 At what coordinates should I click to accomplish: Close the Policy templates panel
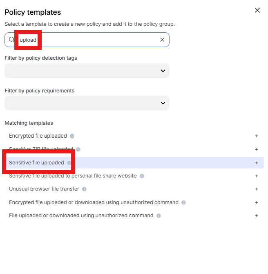tap(257, 10)
